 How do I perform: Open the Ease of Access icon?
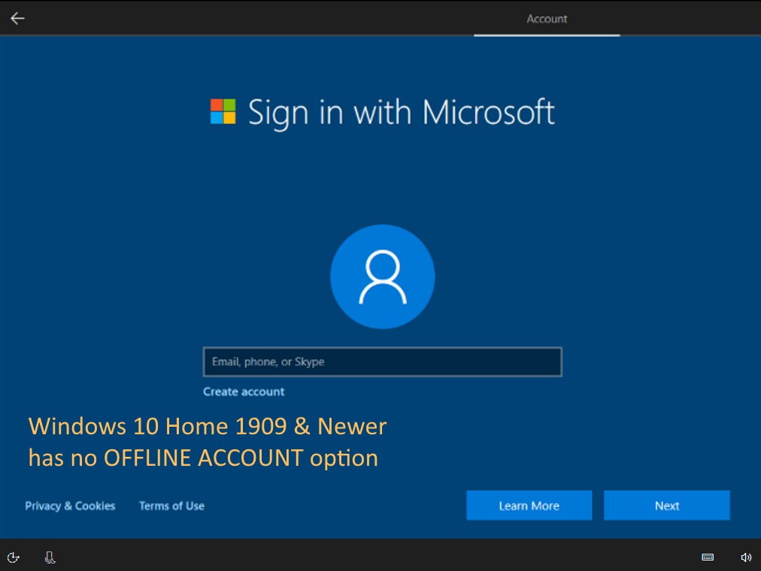(13, 557)
